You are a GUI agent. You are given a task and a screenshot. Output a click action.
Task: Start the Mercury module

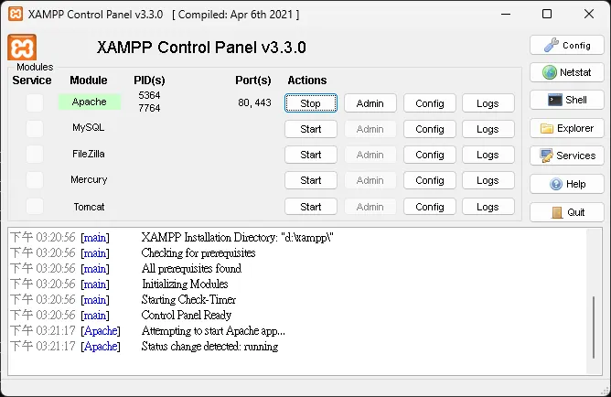click(x=311, y=180)
